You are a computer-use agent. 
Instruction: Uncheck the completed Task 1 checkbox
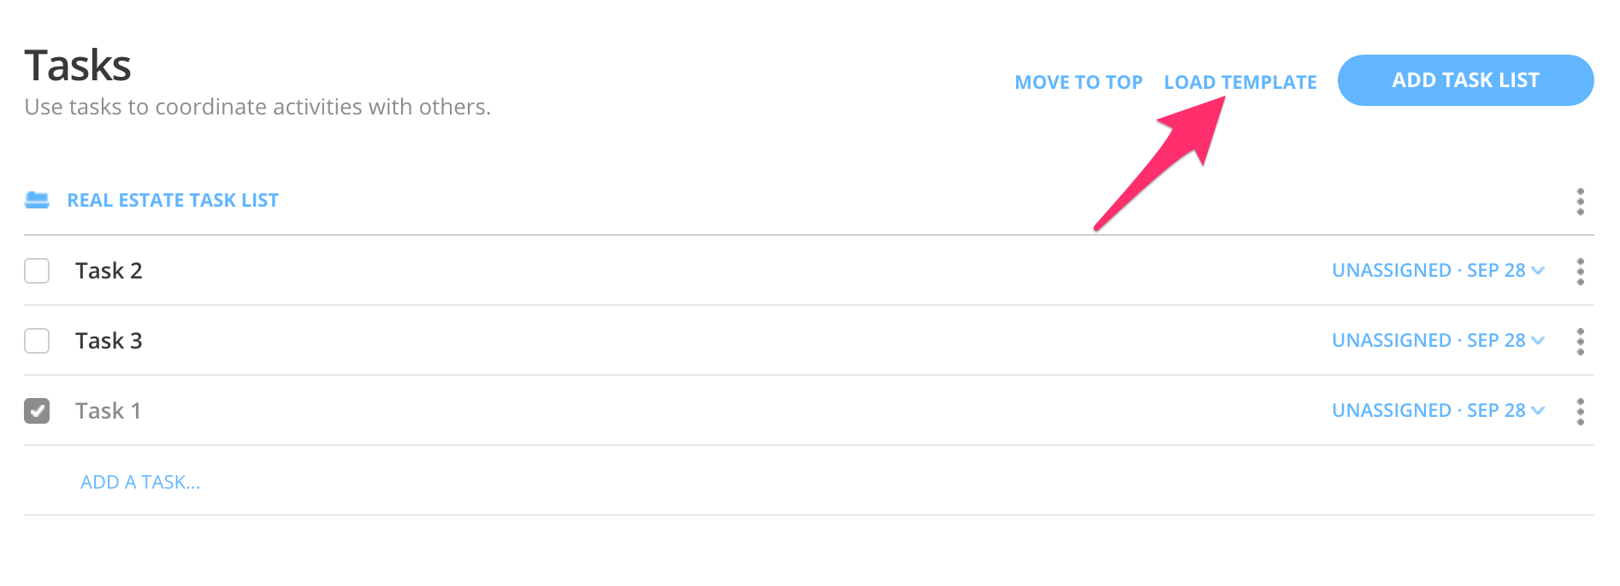click(37, 411)
